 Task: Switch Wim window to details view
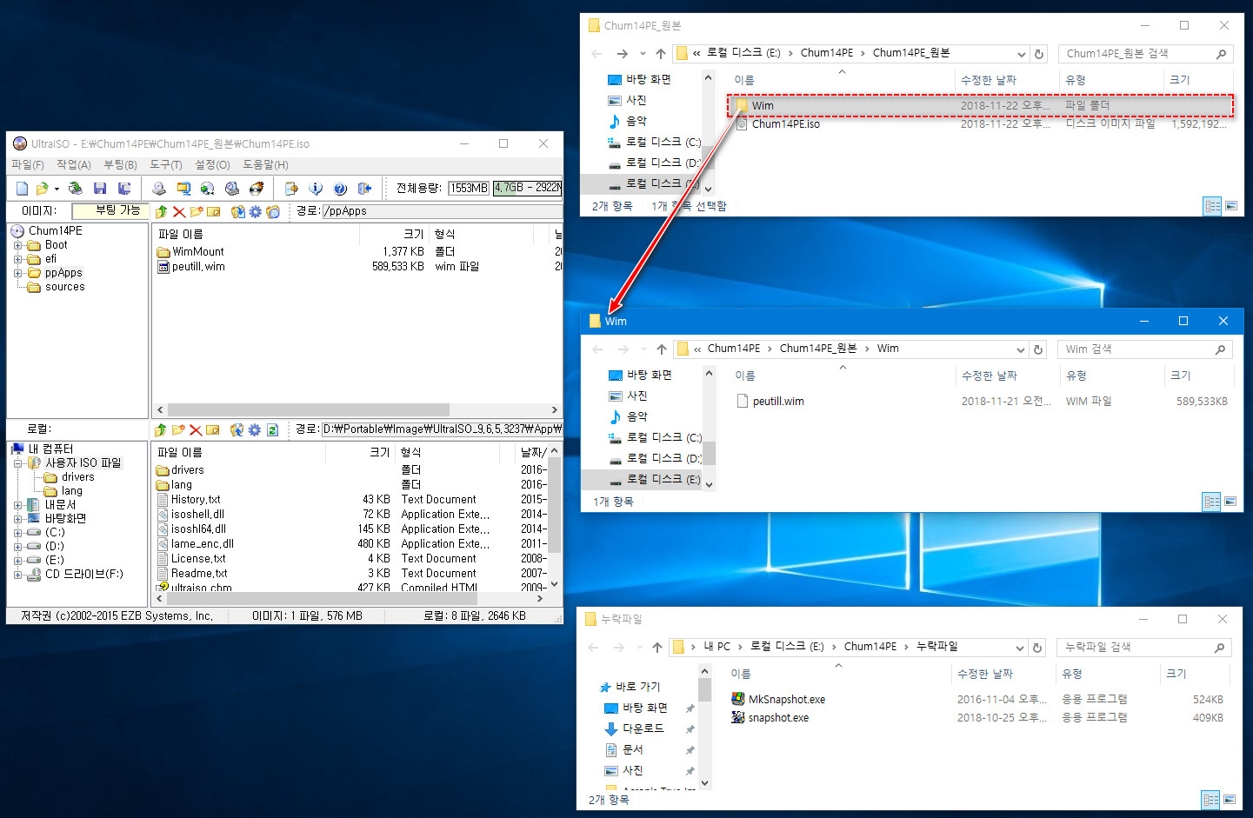point(1212,502)
